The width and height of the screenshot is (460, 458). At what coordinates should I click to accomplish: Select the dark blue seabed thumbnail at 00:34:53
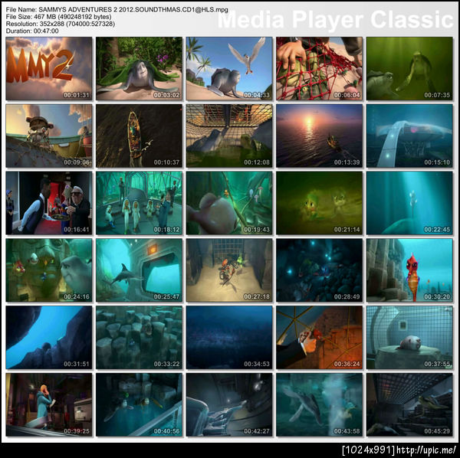(229, 337)
